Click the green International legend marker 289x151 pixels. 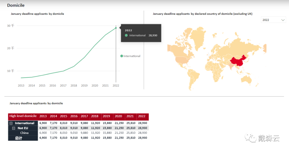point(122,56)
